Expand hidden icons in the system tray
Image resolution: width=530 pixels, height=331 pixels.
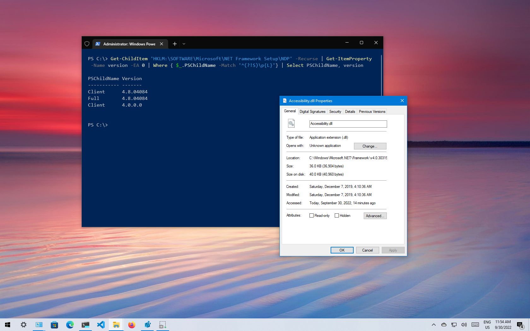click(434, 325)
